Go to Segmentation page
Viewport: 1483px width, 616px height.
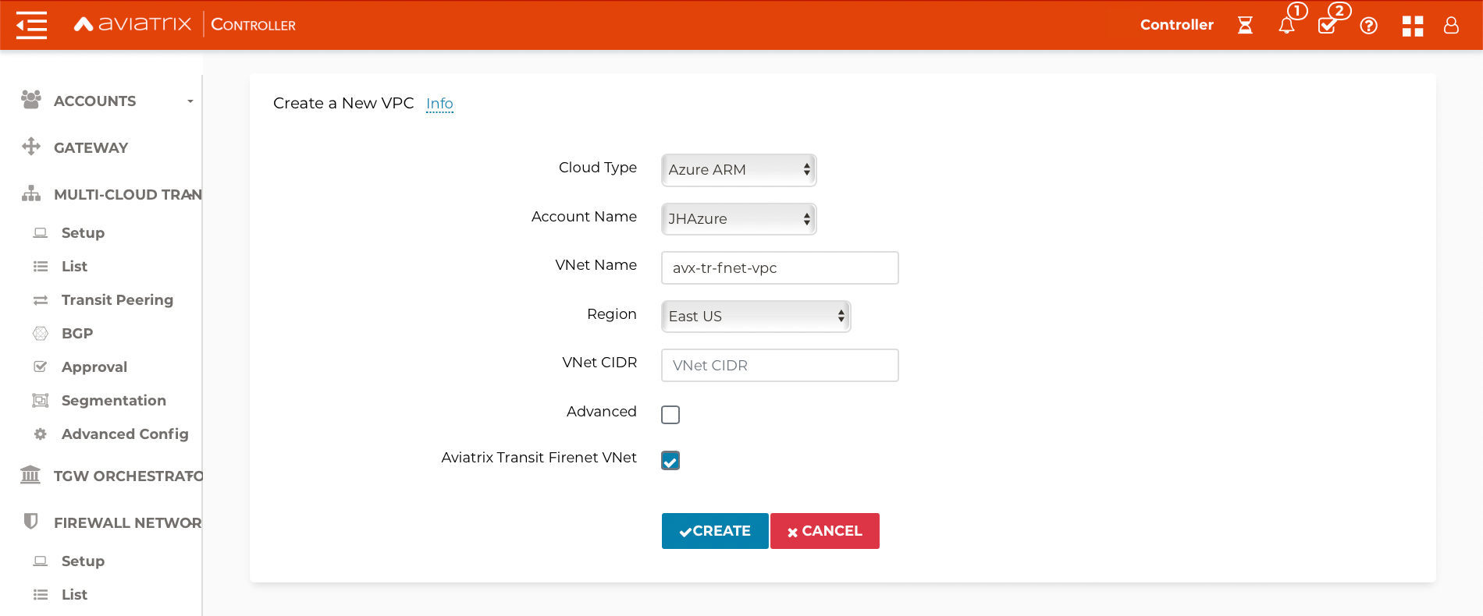pyautogui.click(x=114, y=401)
